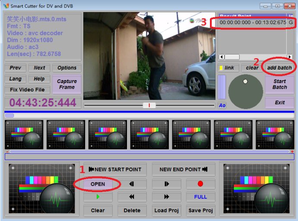Zoom in timeline with red plus
The image size is (298, 221).
[292, 152]
